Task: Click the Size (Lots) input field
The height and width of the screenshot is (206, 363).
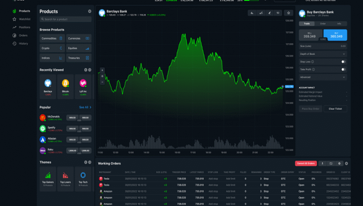Action: [323, 46]
